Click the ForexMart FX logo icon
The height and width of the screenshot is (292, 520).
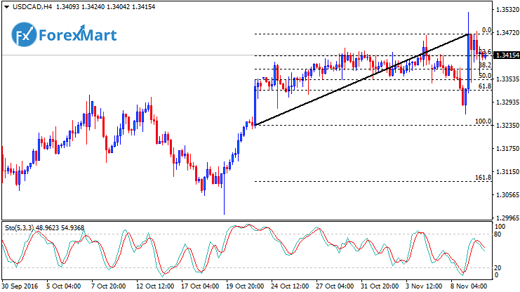[x=23, y=35]
